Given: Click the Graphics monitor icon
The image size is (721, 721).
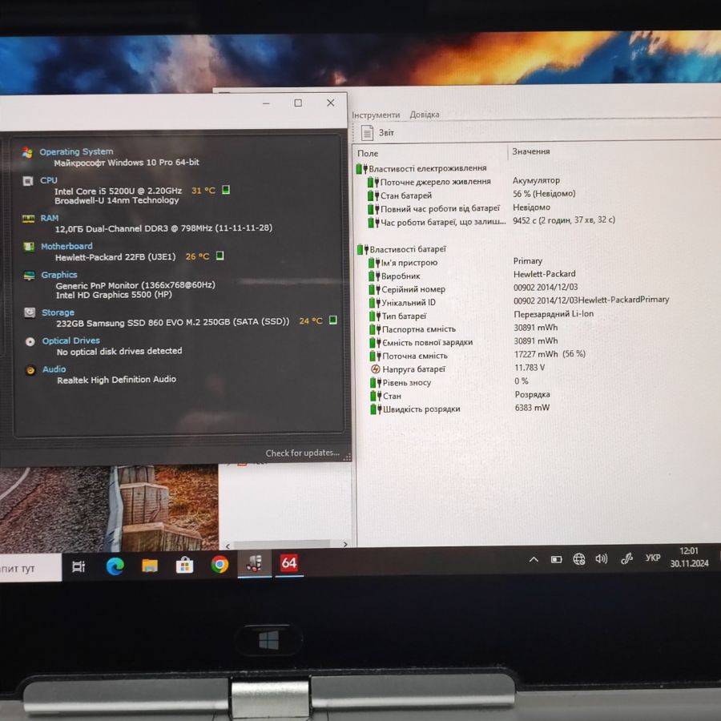Looking at the screenshot, I should (30, 276).
